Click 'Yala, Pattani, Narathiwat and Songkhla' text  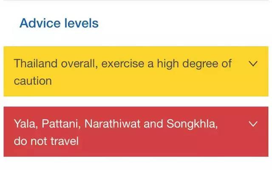116,124
